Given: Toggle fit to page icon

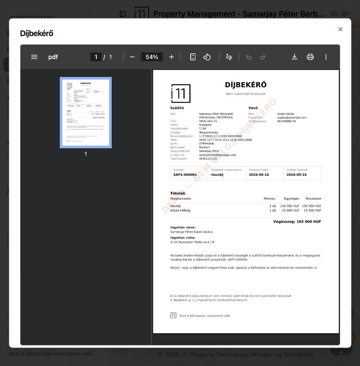Looking at the screenshot, I should [x=193, y=57].
